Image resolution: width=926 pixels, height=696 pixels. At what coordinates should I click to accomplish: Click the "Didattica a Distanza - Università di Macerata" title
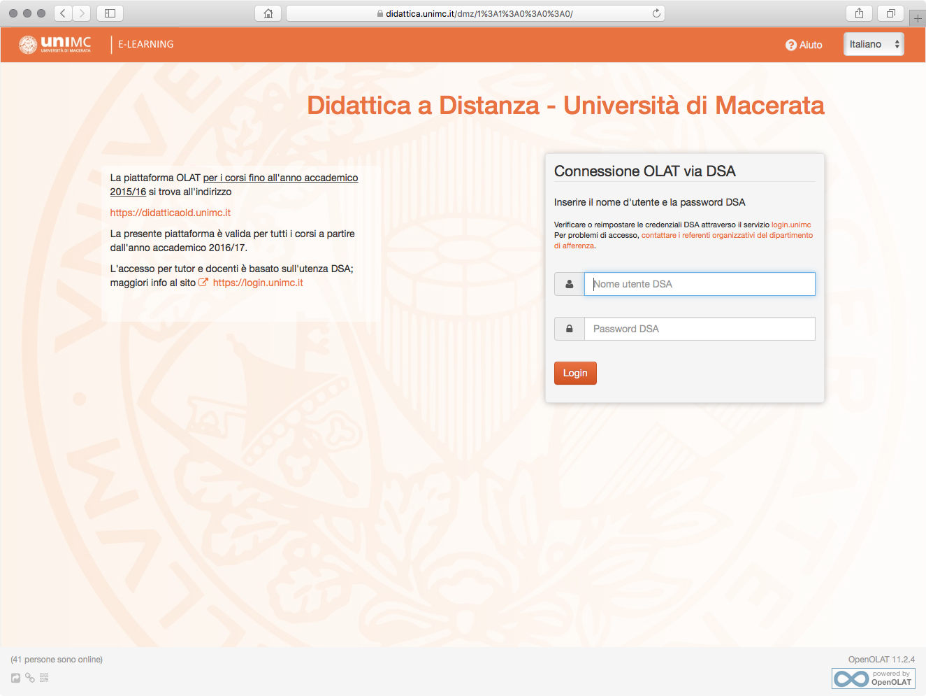(x=565, y=106)
